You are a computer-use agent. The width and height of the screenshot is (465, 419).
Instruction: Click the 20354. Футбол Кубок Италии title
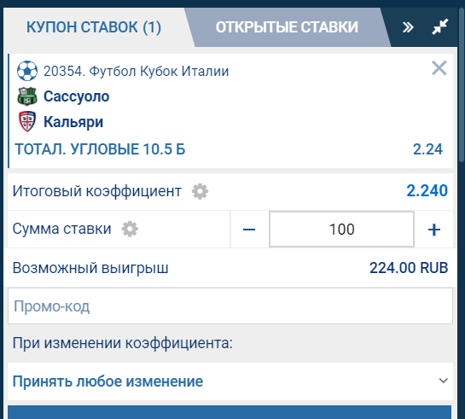pyautogui.click(x=137, y=71)
